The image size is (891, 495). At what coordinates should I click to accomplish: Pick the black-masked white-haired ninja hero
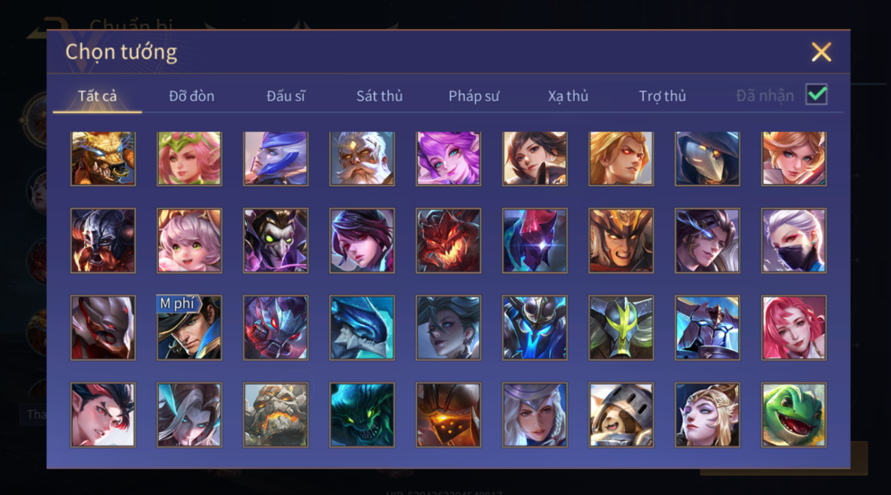coord(793,240)
